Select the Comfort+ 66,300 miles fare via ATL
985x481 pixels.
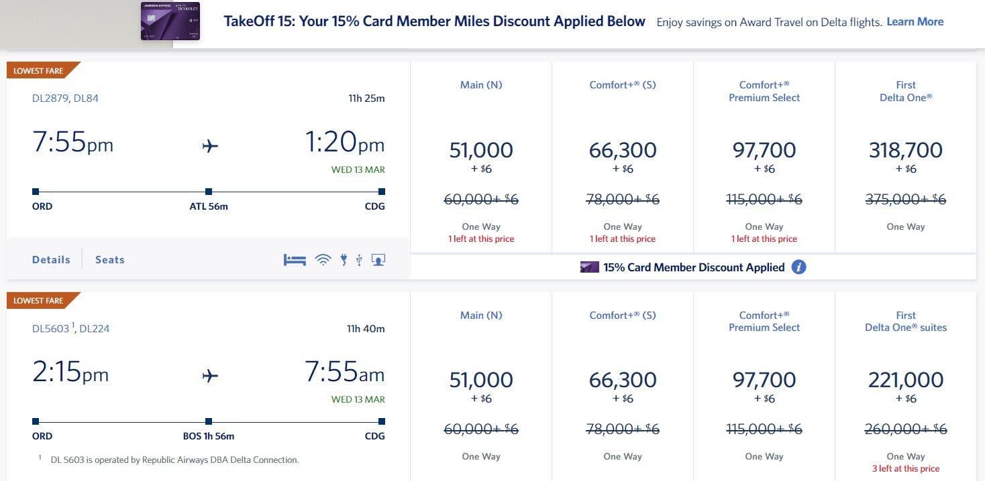point(622,150)
